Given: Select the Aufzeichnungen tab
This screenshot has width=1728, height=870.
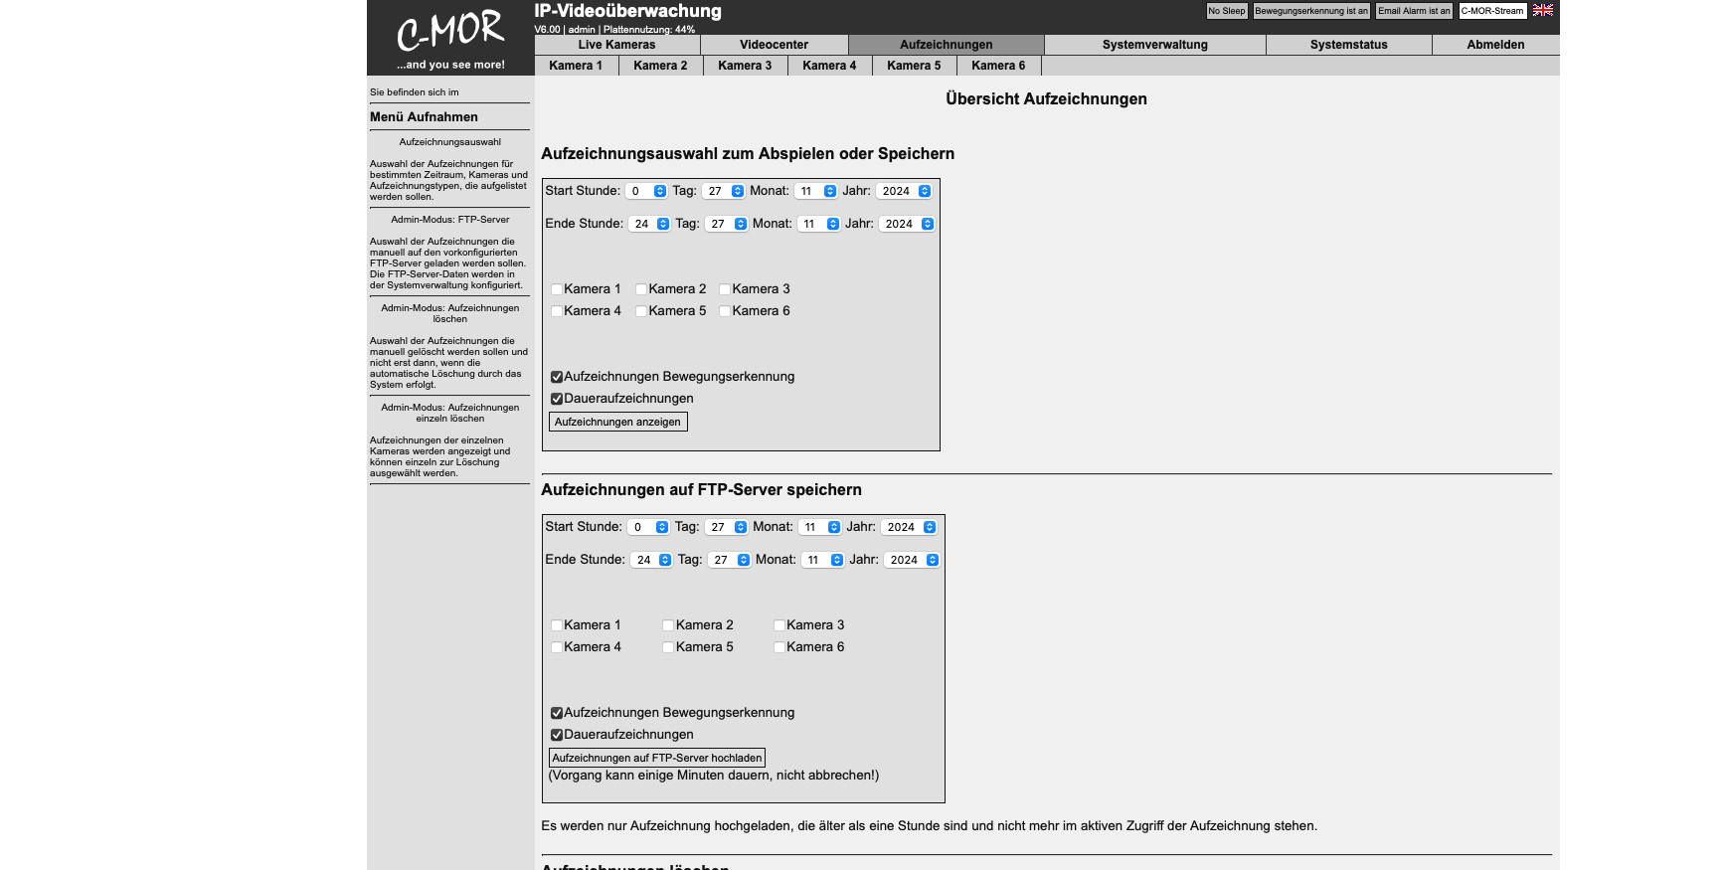Looking at the screenshot, I should pyautogui.click(x=947, y=45).
